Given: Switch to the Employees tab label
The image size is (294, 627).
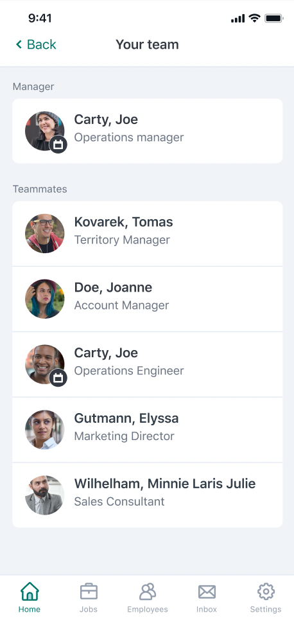Looking at the screenshot, I should (x=148, y=610).
